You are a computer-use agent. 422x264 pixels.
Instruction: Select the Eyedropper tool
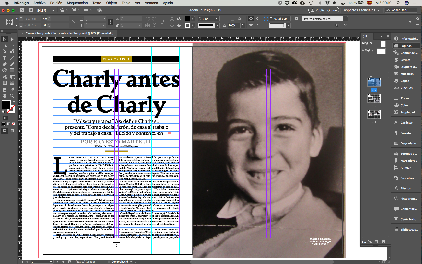12,90
